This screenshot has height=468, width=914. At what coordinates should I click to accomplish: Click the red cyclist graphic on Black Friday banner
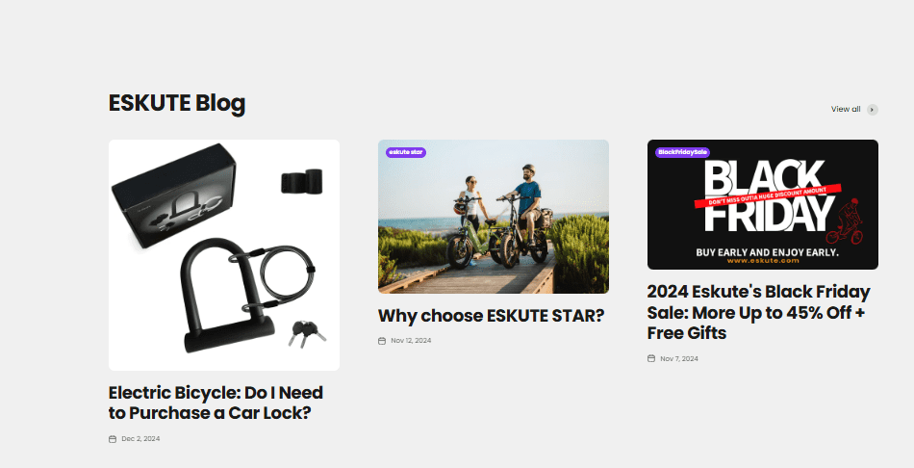[846, 221]
